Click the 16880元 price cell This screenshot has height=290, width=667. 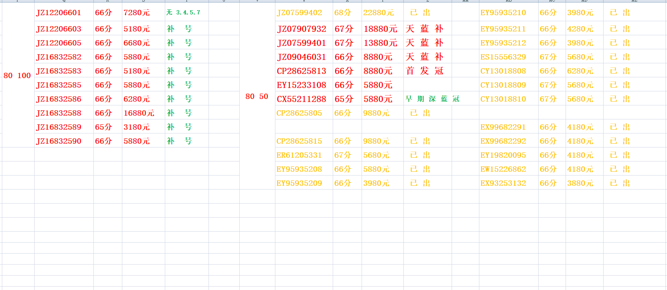[139, 113]
